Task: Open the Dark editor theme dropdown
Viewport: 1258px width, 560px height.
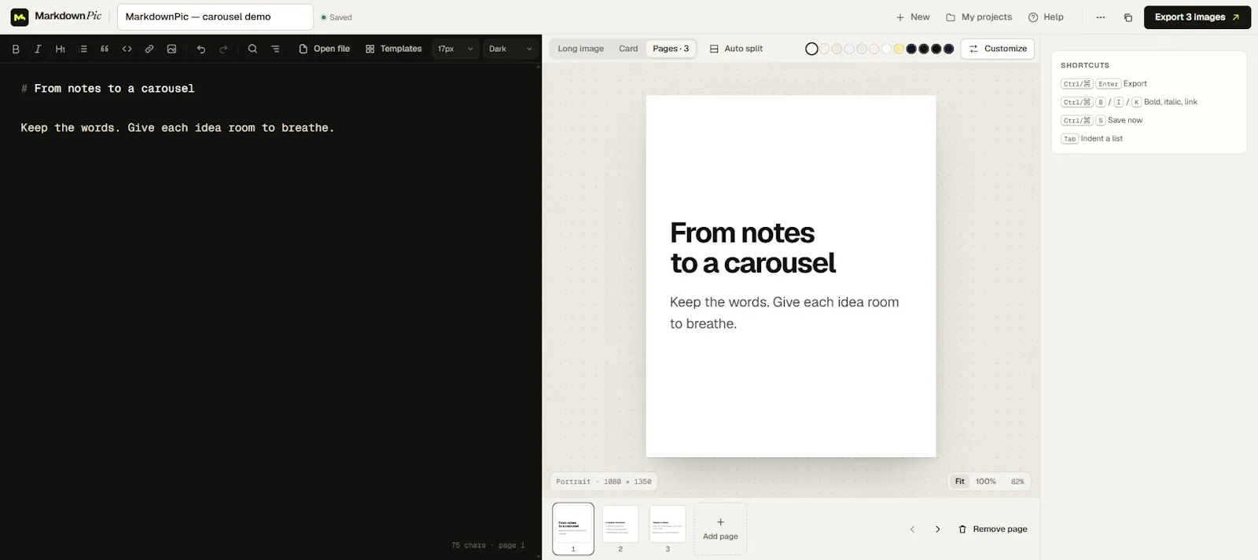Action: point(510,49)
